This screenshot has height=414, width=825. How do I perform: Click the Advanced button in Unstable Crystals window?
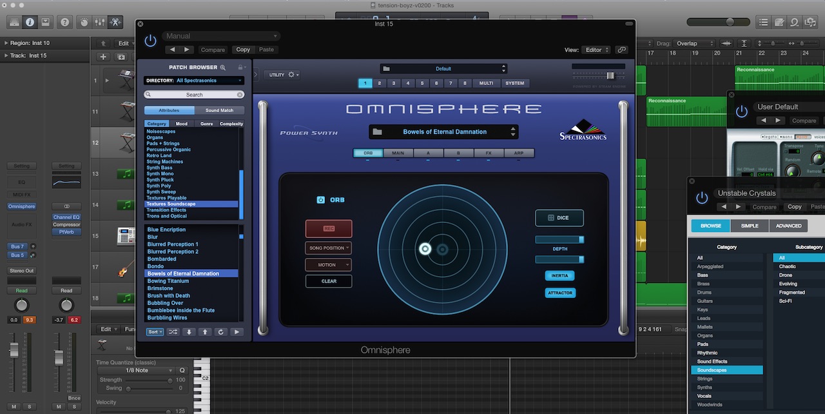788,226
